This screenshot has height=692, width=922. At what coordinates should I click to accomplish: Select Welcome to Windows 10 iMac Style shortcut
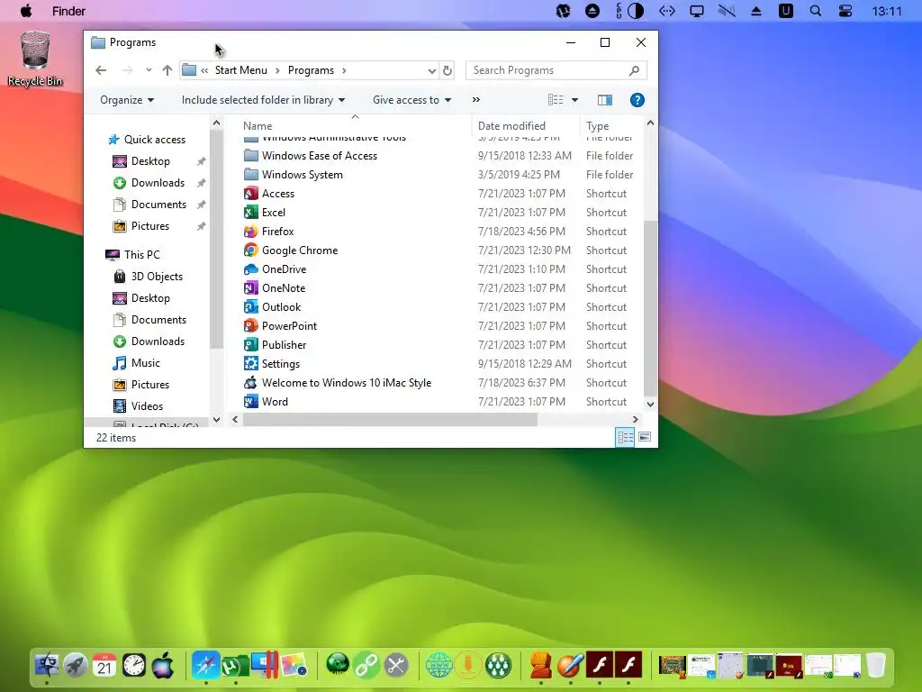pos(347,382)
